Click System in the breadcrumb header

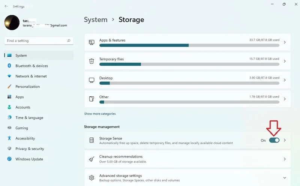click(x=96, y=19)
